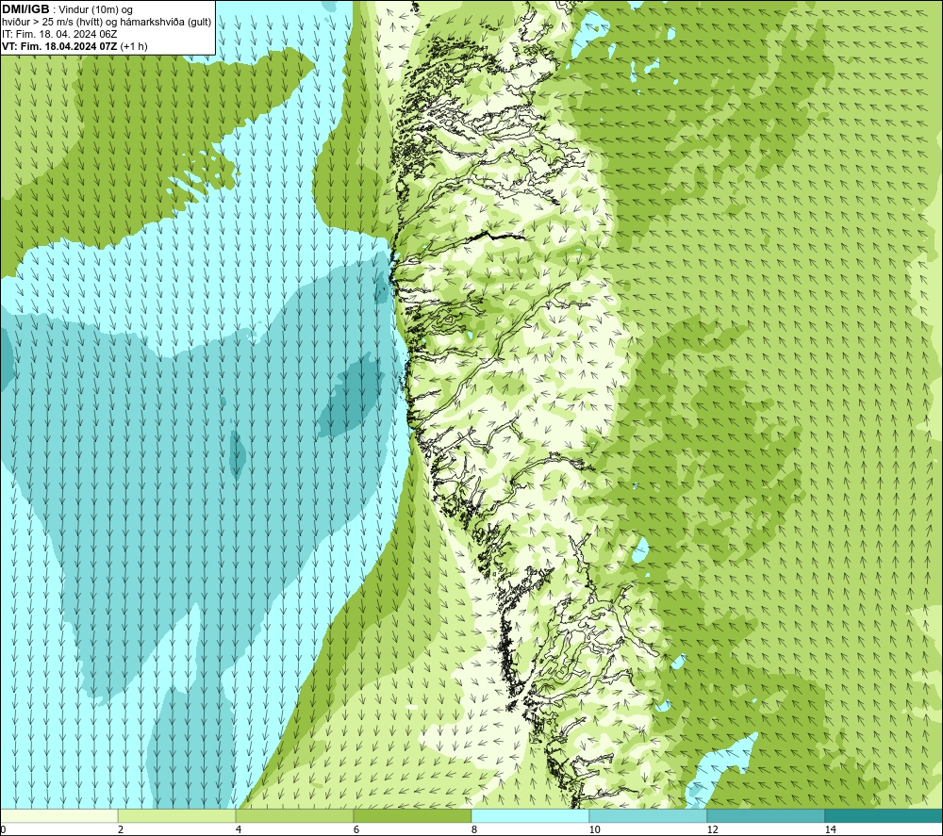Click the 'VT: Fim. 18.04.2024 07Z' line
Screen dimensions: 943x836
tap(59, 46)
